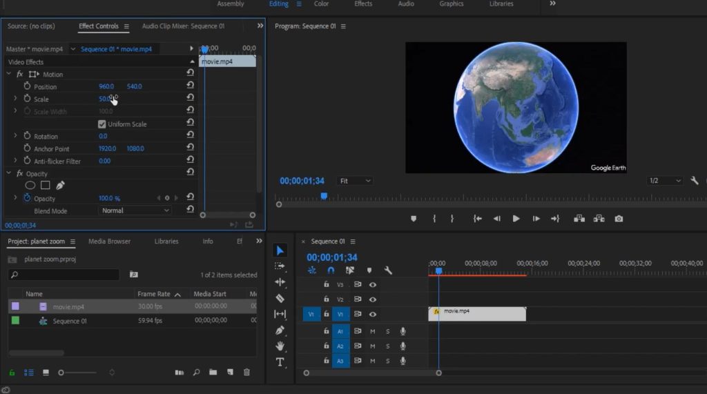707x394 pixels.
Task: Open Media Browser tab
Action: tap(109, 242)
